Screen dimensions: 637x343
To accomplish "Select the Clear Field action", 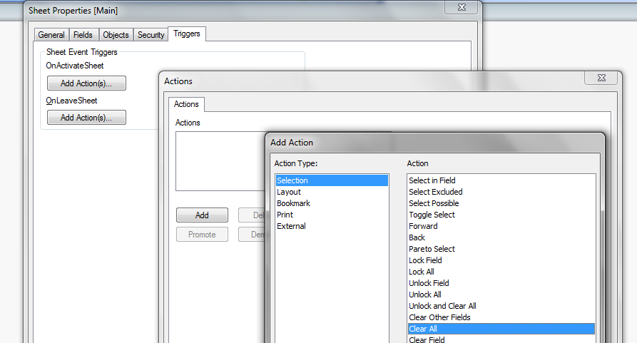I will [501, 339].
